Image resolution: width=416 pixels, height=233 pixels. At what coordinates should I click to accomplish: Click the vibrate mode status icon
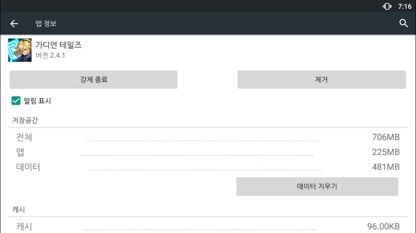click(x=387, y=6)
